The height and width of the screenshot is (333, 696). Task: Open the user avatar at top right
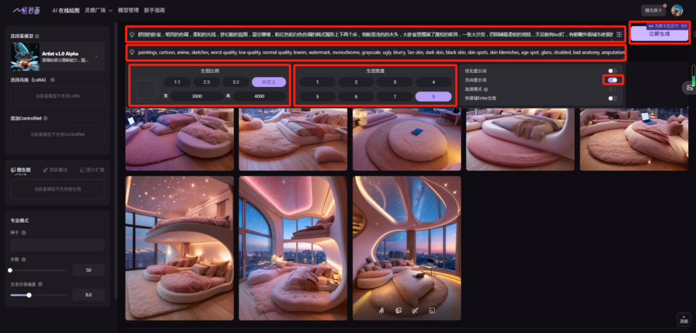coord(677,10)
